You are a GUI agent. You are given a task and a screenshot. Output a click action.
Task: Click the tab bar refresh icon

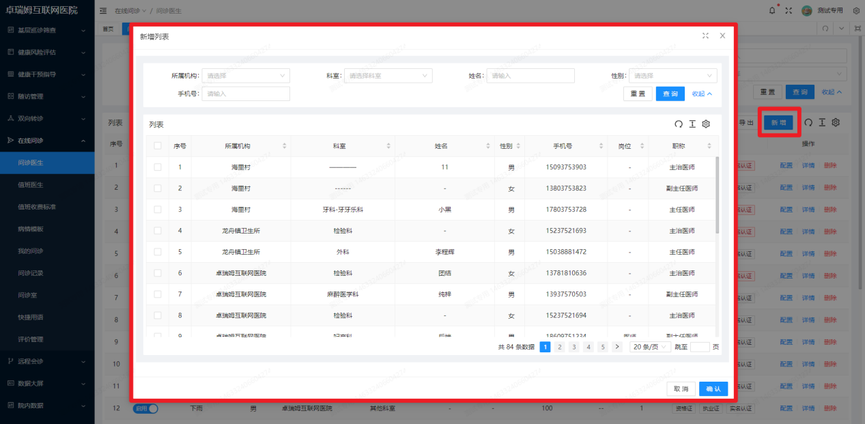(826, 29)
